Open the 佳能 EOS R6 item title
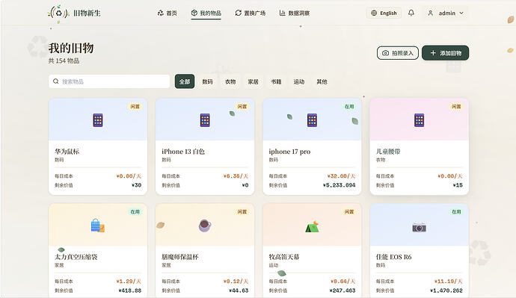This screenshot has height=298, width=516. [x=394, y=257]
